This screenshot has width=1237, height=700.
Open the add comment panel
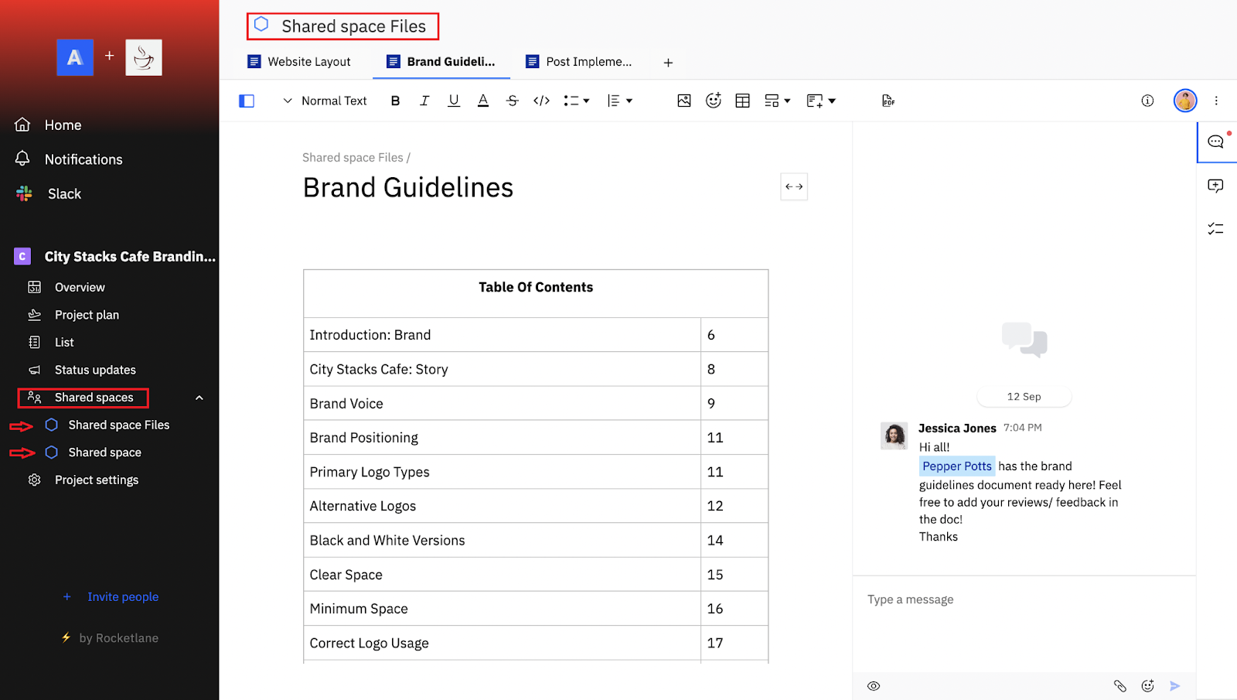coord(1215,186)
